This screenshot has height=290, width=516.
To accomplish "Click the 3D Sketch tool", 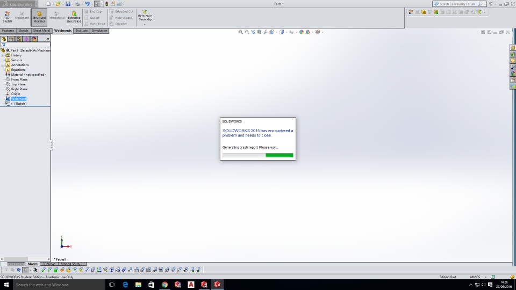I will tap(7, 17).
